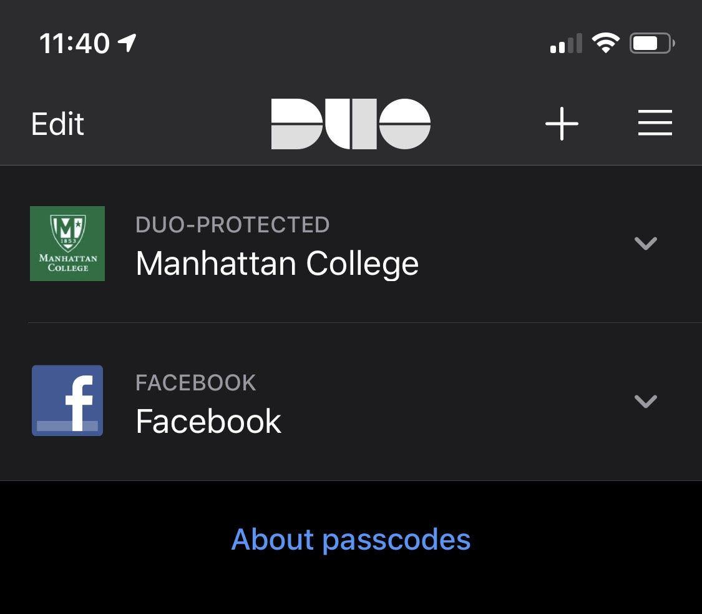Tap the Facebook account name
The height and width of the screenshot is (614, 702).
click(208, 420)
